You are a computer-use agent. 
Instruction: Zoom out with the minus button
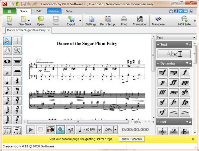click(x=149, y=122)
